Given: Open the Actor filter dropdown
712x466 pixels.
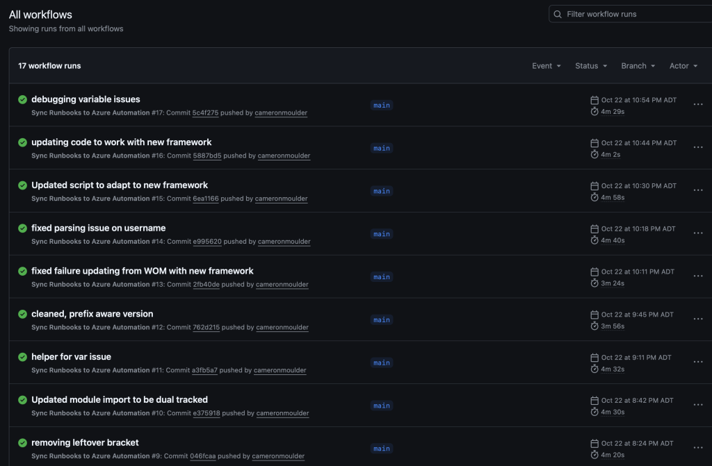Looking at the screenshot, I should [683, 66].
